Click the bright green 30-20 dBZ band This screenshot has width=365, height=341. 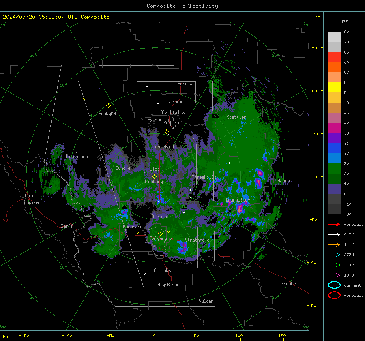click(334, 169)
